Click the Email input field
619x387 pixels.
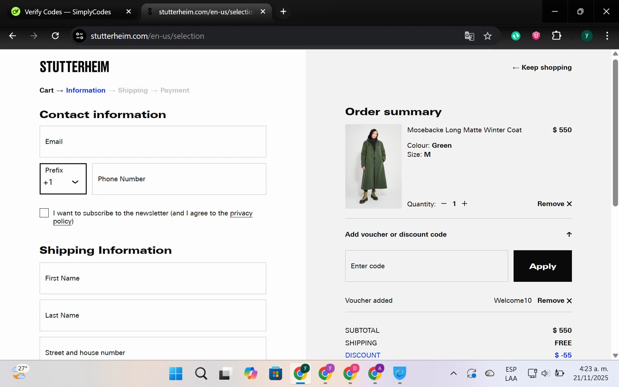(153, 142)
